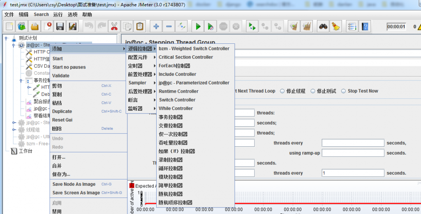The width and height of the screenshot is (421, 214).
Task: Click the binoculars Search icon
Action: click(323, 27)
